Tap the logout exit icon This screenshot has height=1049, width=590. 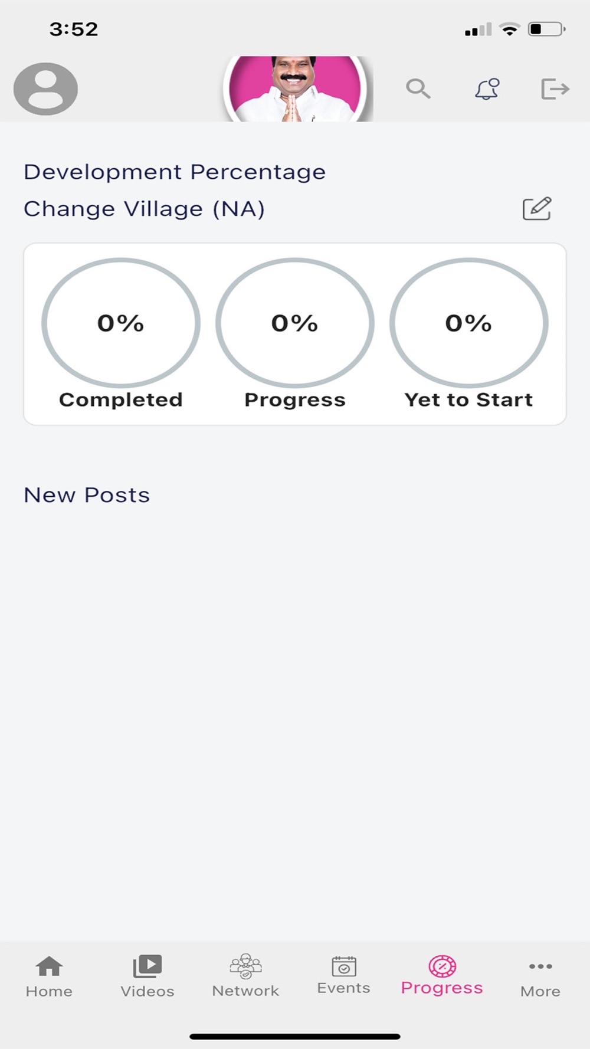click(555, 89)
